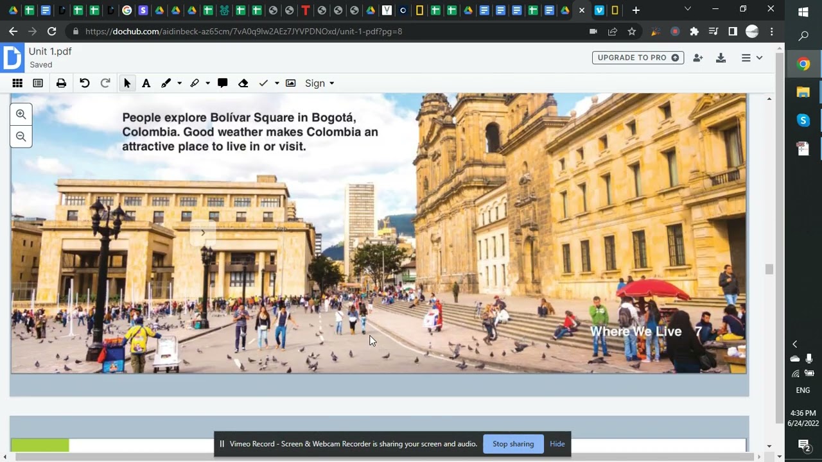Viewport: 822px width, 462px height.
Task: Select the Eraser tool
Action: 243,83
